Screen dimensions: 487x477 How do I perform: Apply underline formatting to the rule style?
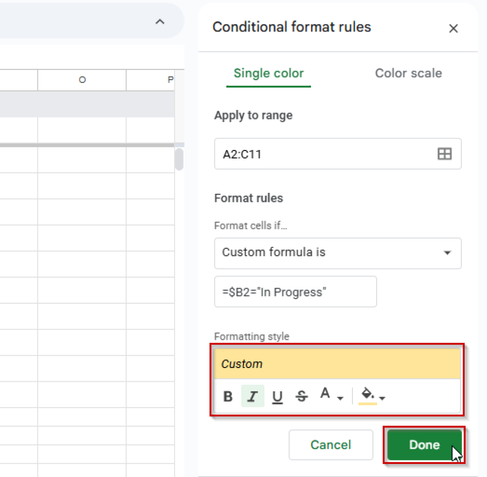tap(277, 396)
